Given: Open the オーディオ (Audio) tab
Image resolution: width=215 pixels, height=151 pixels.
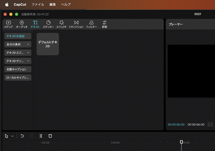Looking at the screenshot, I should point(22,24).
